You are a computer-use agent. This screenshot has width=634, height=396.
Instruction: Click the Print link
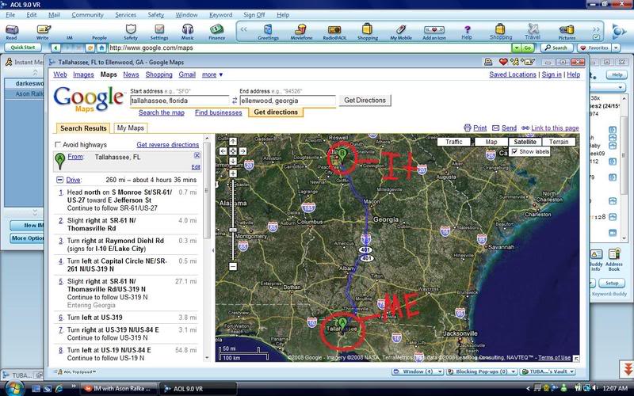(x=479, y=128)
